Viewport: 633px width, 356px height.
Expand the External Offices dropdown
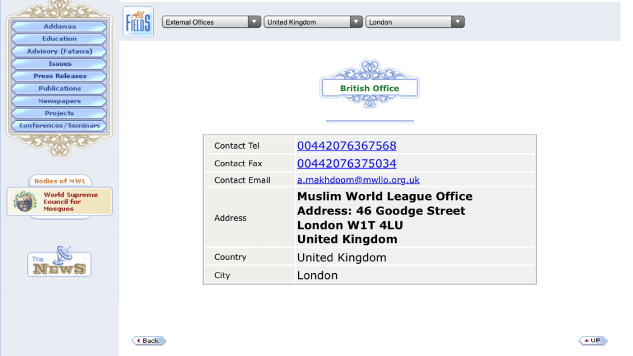(211, 21)
